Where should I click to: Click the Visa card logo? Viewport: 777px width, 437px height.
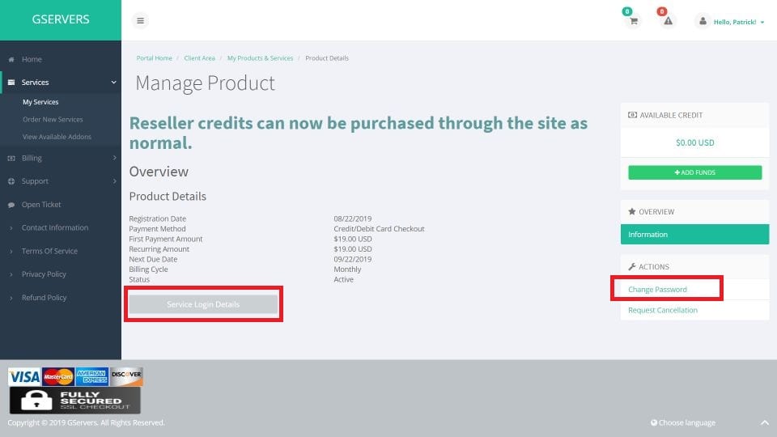(x=24, y=377)
